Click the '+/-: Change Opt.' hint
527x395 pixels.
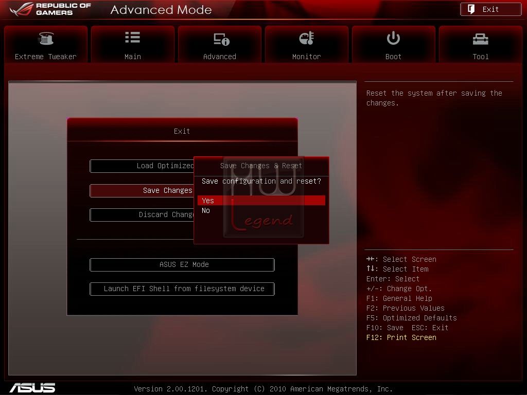[399, 289]
